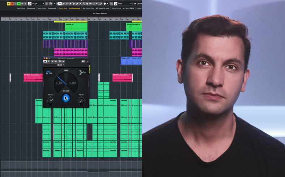Image resolution: width=285 pixels, height=177 pixels.
Task: Toggle the L listen button in toolbar
Action: point(16,4)
